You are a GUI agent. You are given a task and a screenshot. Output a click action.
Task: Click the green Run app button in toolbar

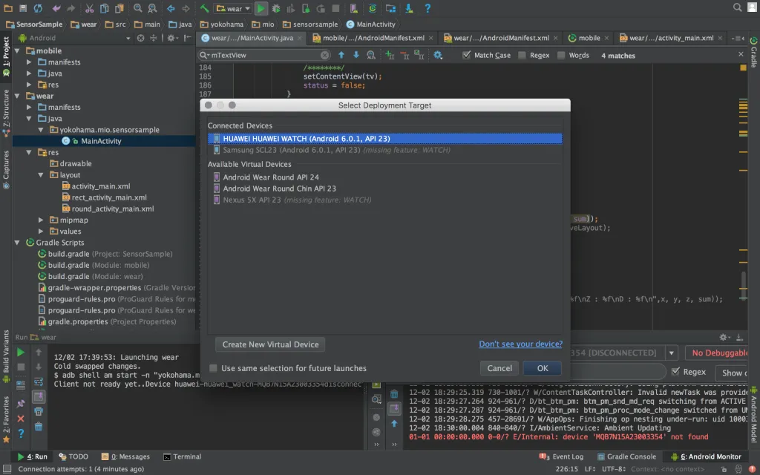[x=261, y=8]
